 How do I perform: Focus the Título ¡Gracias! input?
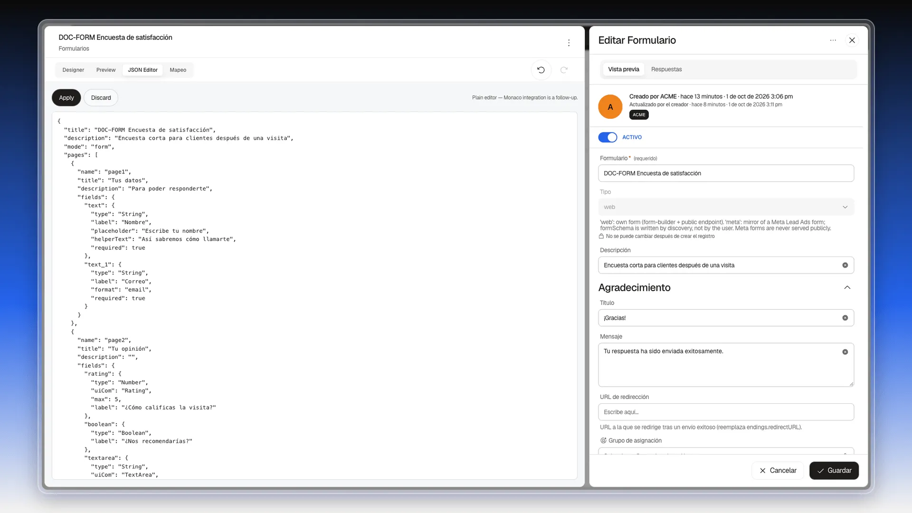click(x=726, y=318)
